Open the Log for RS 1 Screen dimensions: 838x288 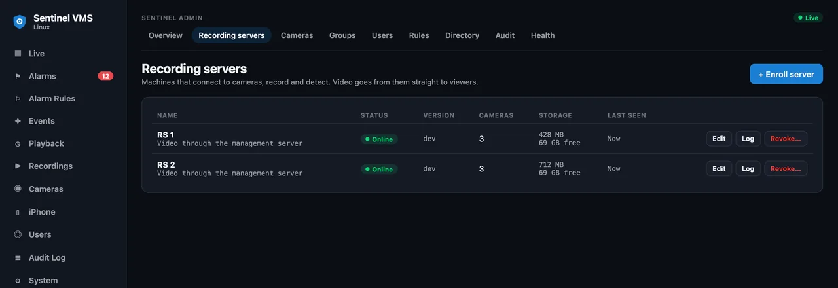[x=748, y=139]
